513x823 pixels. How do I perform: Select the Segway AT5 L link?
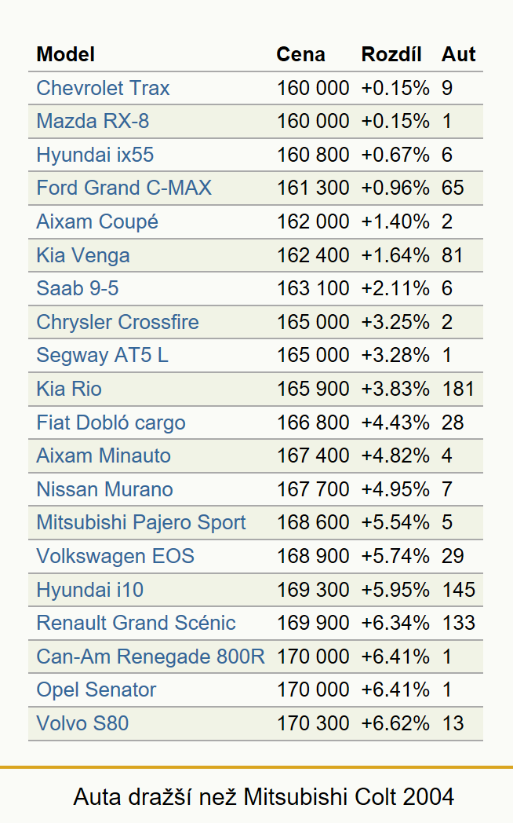point(103,355)
